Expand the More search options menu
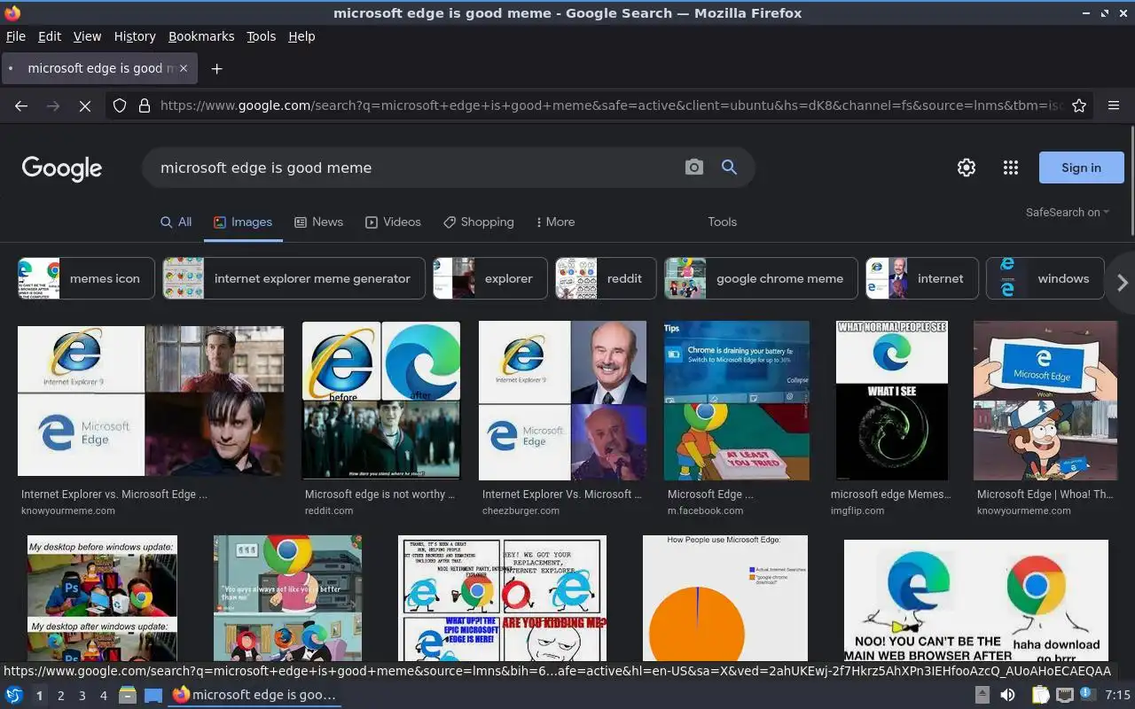This screenshot has width=1135, height=709. [x=555, y=222]
